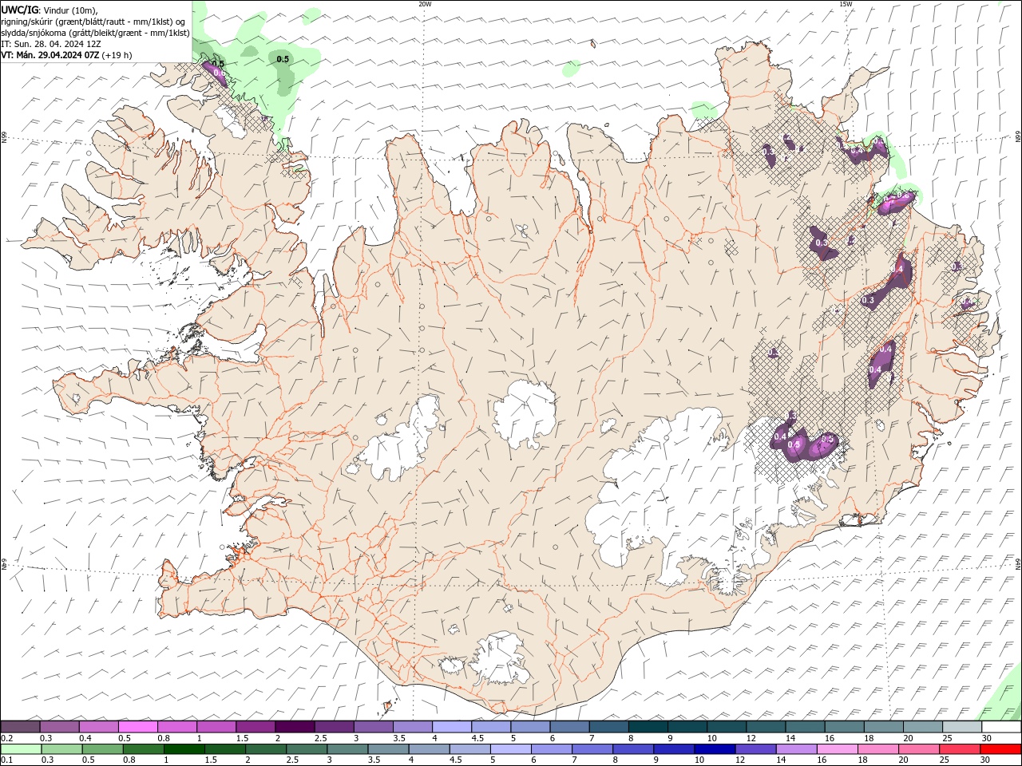Click the light grey swatch labeled 25 in upper row

[x=962, y=726]
